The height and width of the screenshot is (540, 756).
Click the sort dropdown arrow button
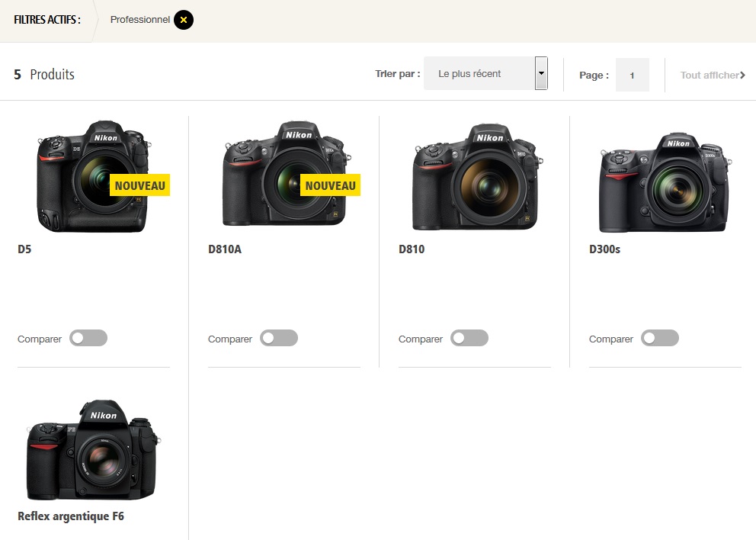click(x=541, y=73)
